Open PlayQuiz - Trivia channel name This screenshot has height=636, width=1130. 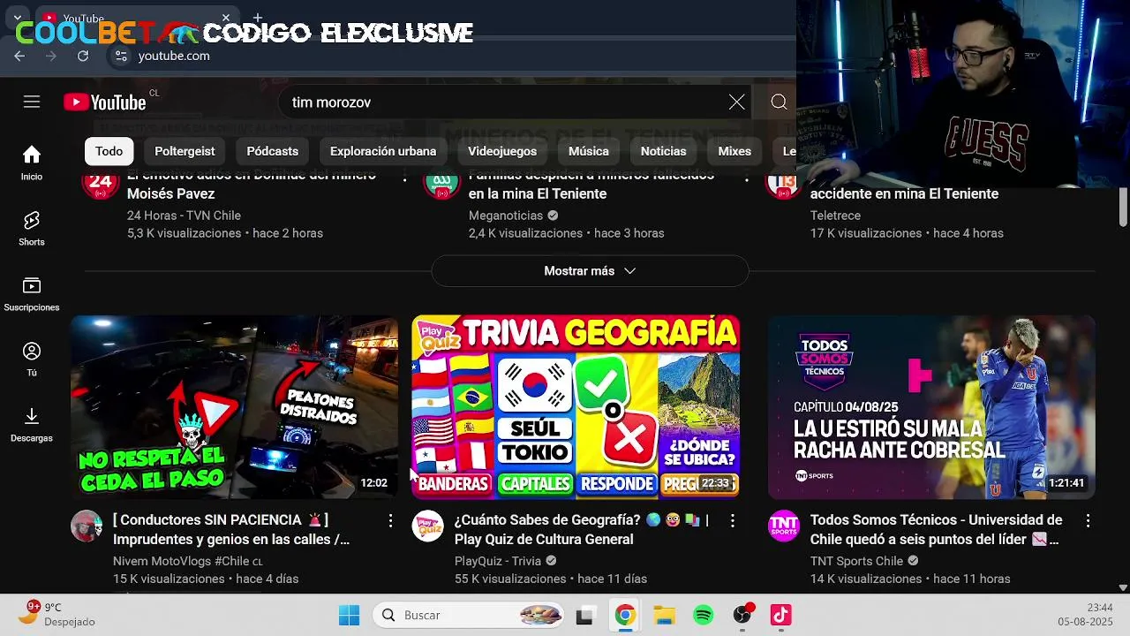498,561
